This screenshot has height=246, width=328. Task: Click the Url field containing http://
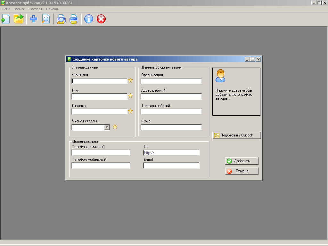click(x=171, y=153)
